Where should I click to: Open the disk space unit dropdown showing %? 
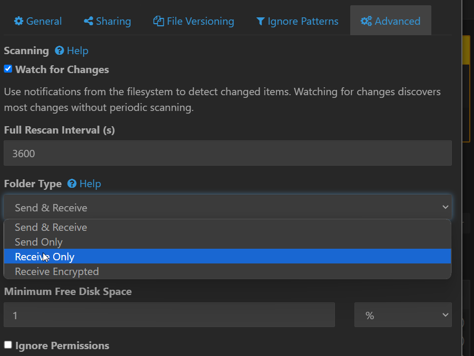pos(403,315)
